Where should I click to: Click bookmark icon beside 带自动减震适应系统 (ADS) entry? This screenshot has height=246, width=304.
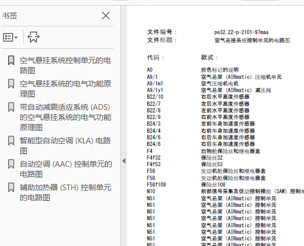[11, 107]
